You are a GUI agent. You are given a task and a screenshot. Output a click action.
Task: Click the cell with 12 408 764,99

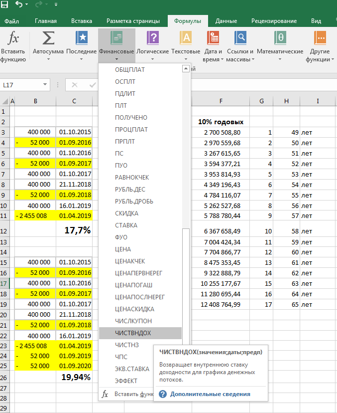(221, 304)
